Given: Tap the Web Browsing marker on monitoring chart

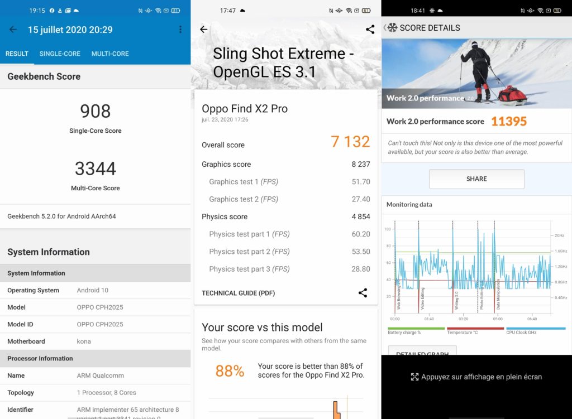Looking at the screenshot, I should (398, 295).
